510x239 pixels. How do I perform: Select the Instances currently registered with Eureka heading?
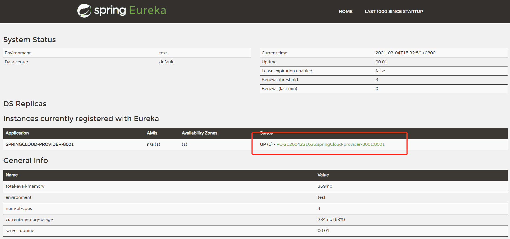click(x=81, y=118)
